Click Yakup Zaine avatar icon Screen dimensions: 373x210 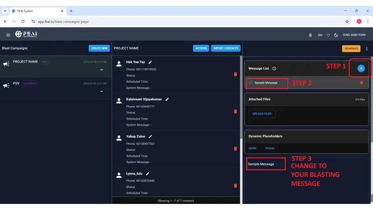pyautogui.click(x=119, y=138)
